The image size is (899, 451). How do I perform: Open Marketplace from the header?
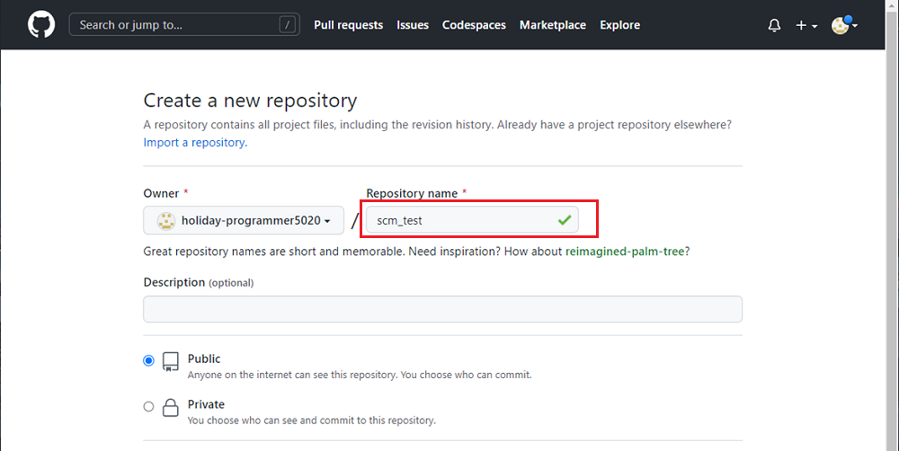(553, 25)
